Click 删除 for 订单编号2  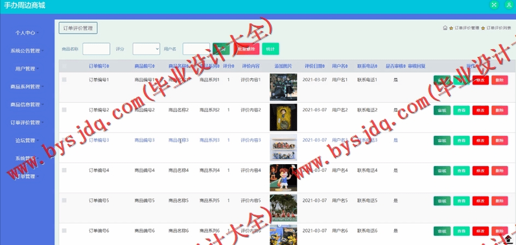[500, 110]
